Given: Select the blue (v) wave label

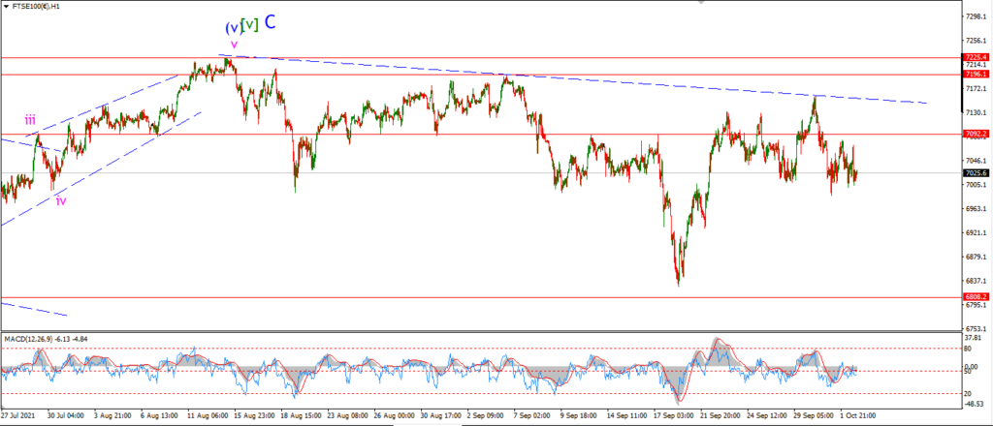Looking at the screenshot, I should click(233, 28).
